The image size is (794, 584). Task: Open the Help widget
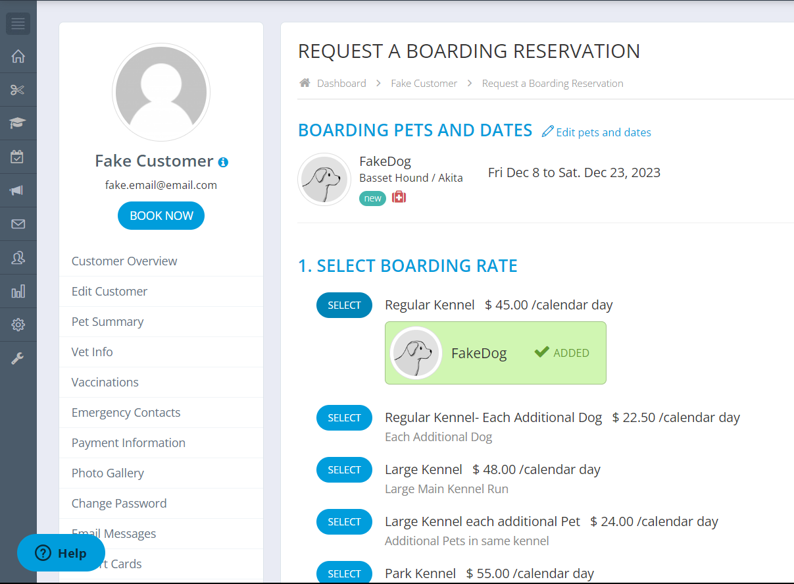pos(61,553)
